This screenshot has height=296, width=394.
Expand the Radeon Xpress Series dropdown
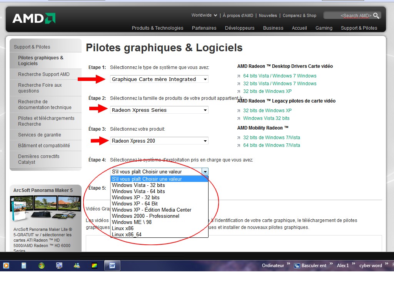[159, 110]
